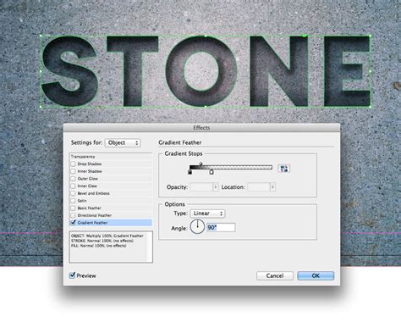Enable the Drop Shadow checkbox
The image size is (401, 333).
tap(73, 164)
